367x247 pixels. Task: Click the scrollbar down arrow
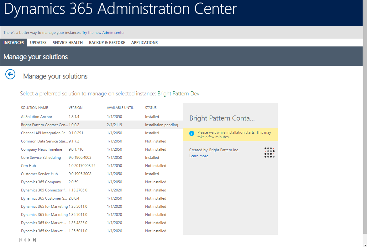pos(365,245)
